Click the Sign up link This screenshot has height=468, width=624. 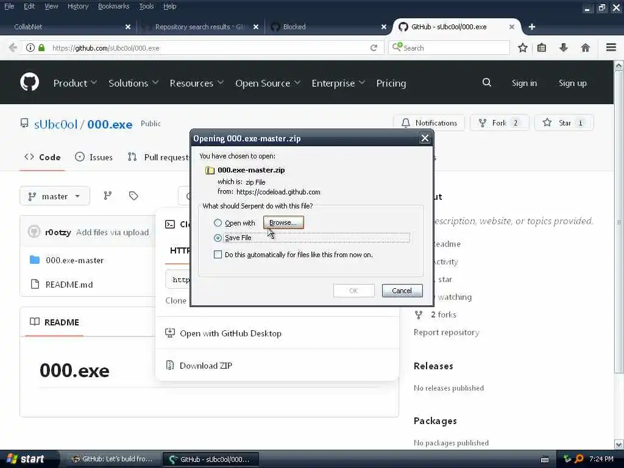[572, 83]
